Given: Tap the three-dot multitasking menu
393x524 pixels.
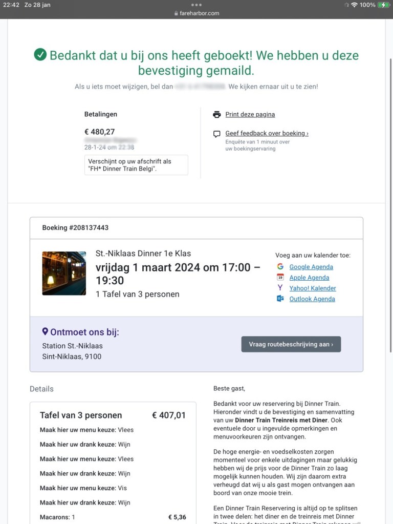Looking at the screenshot, I should pyautogui.click(x=196, y=5).
